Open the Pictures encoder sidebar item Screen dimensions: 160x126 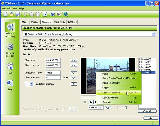(x=10, y=50)
